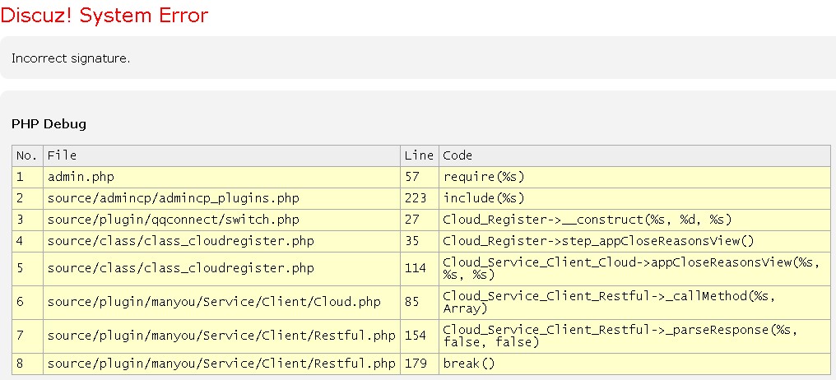The height and width of the screenshot is (380, 836).
Task: Select the qqconnect/switch.php file path
Action: (173, 220)
